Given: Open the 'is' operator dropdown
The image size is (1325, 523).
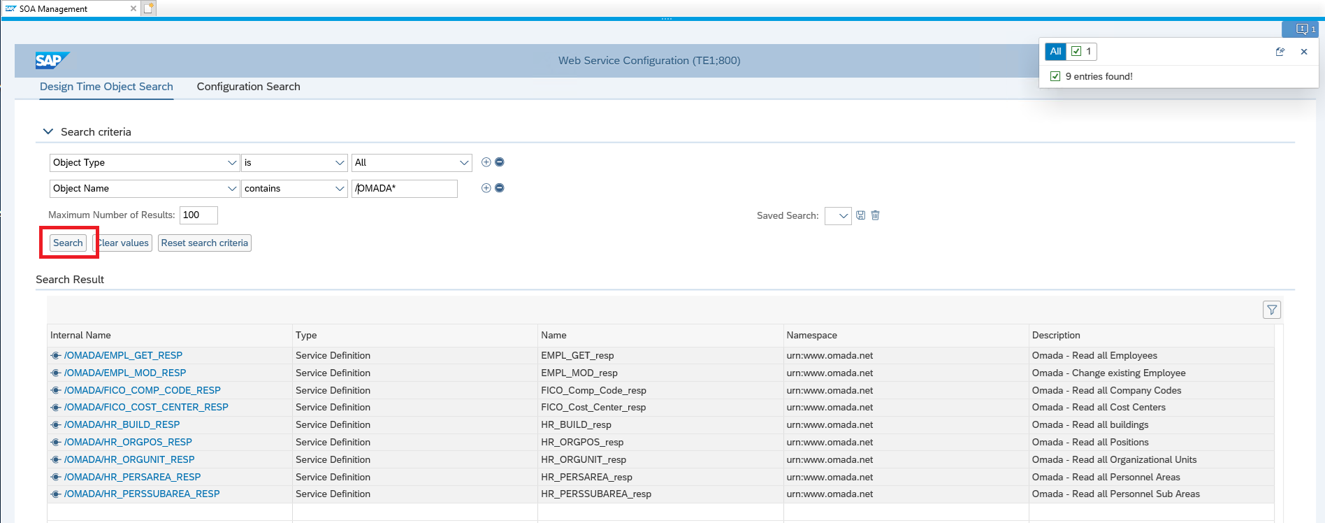Looking at the screenshot, I should coord(340,163).
